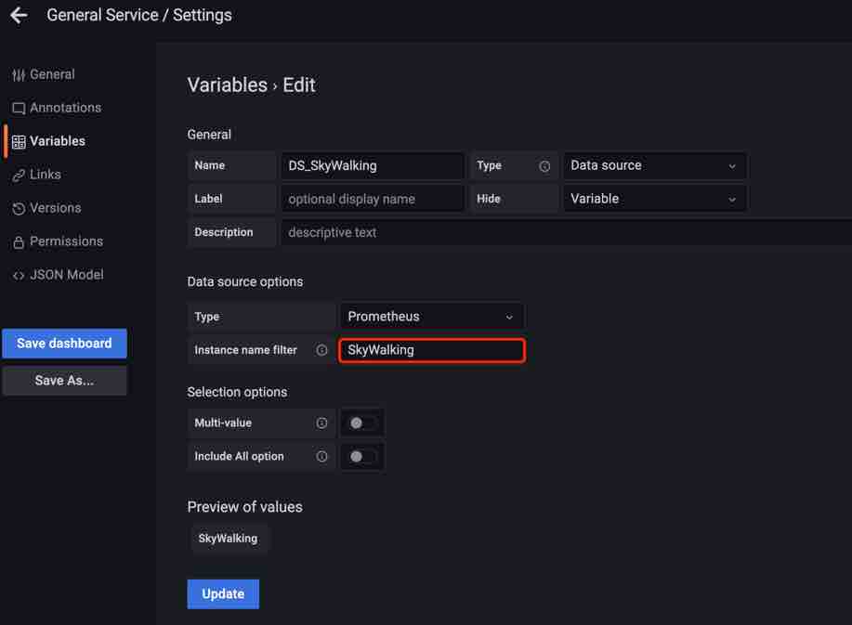Screen dimensions: 852x625
Task: Open data source Type dropdown showing Prometheus
Action: [x=431, y=317]
